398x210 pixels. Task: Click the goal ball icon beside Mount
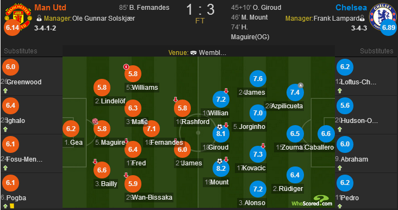tap(220, 161)
